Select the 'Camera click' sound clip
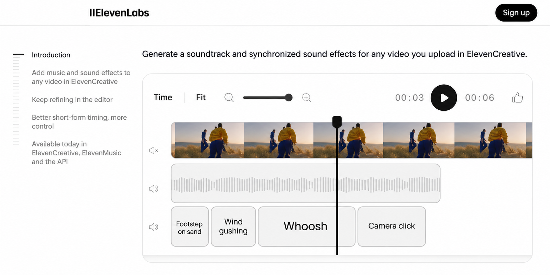Screen dimensions: 550x275 point(392,227)
